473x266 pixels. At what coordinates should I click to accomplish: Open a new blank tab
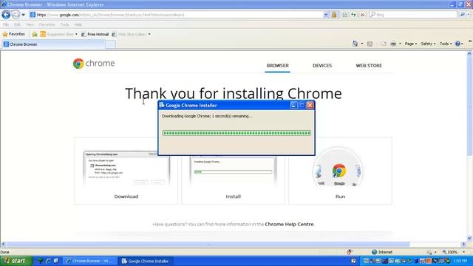tap(110, 44)
